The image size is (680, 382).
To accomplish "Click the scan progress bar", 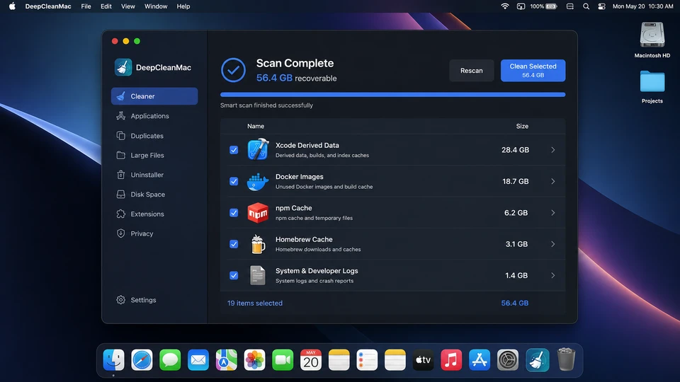I will click(393, 94).
